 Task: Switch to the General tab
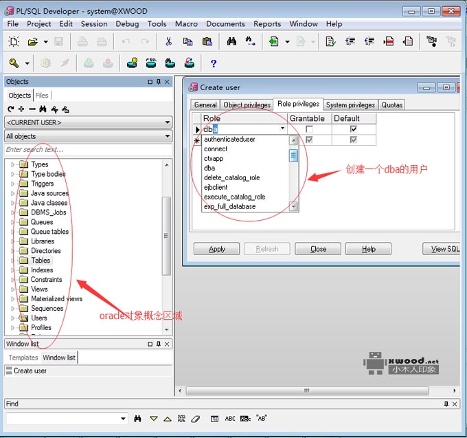(x=205, y=105)
